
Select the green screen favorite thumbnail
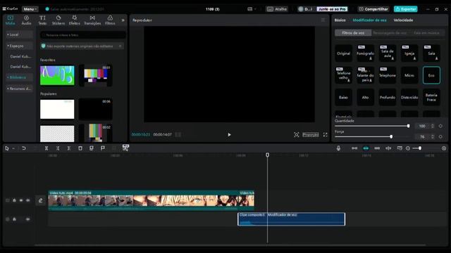(57, 75)
